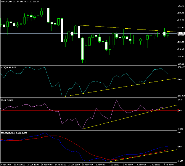Viewport: 185px width, 166px height.
Task: Click the 4 Jul 08:00 time label
Action: tap(169, 165)
